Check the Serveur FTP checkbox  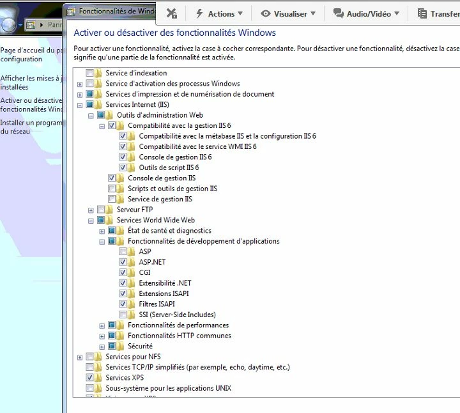pyautogui.click(x=101, y=209)
